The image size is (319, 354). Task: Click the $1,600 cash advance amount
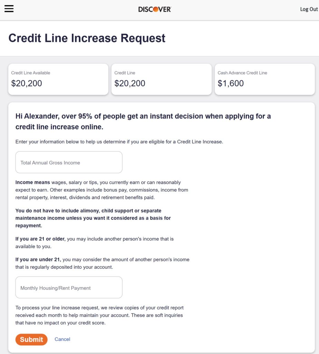(x=231, y=83)
